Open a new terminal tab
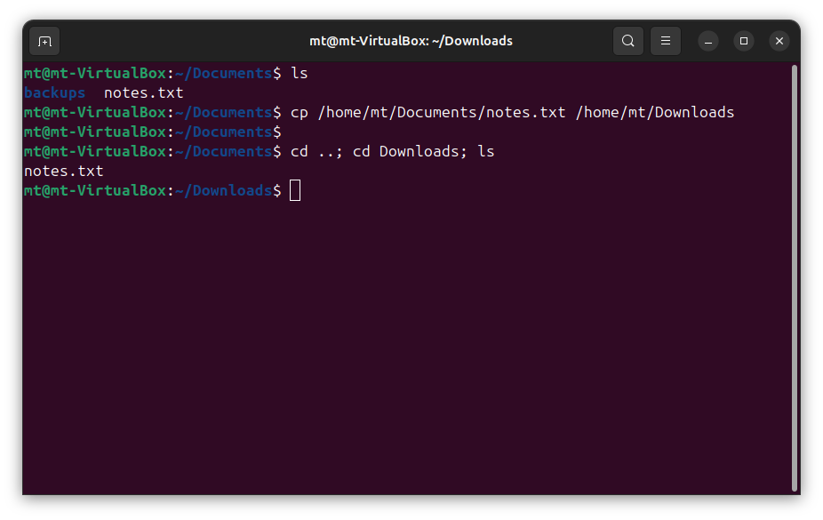Viewport: 823px width, 520px height. pyautogui.click(x=44, y=41)
